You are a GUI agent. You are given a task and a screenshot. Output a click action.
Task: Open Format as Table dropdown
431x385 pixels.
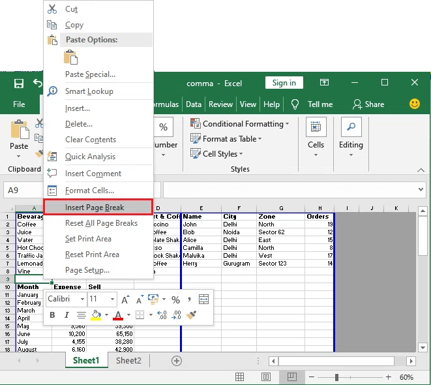[226, 139]
